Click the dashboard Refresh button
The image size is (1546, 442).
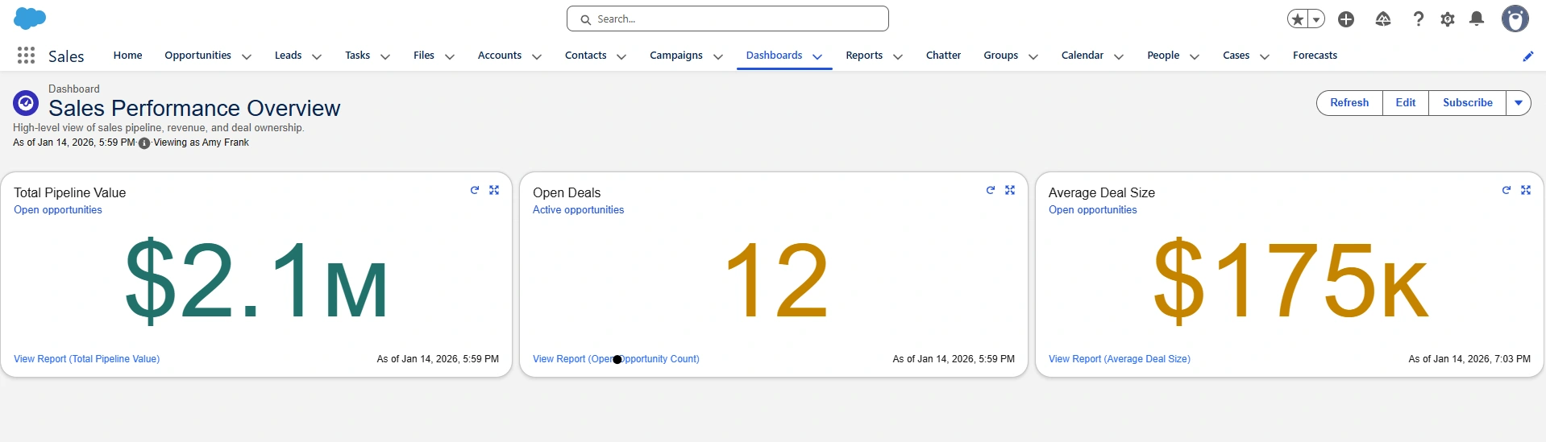1349,103
